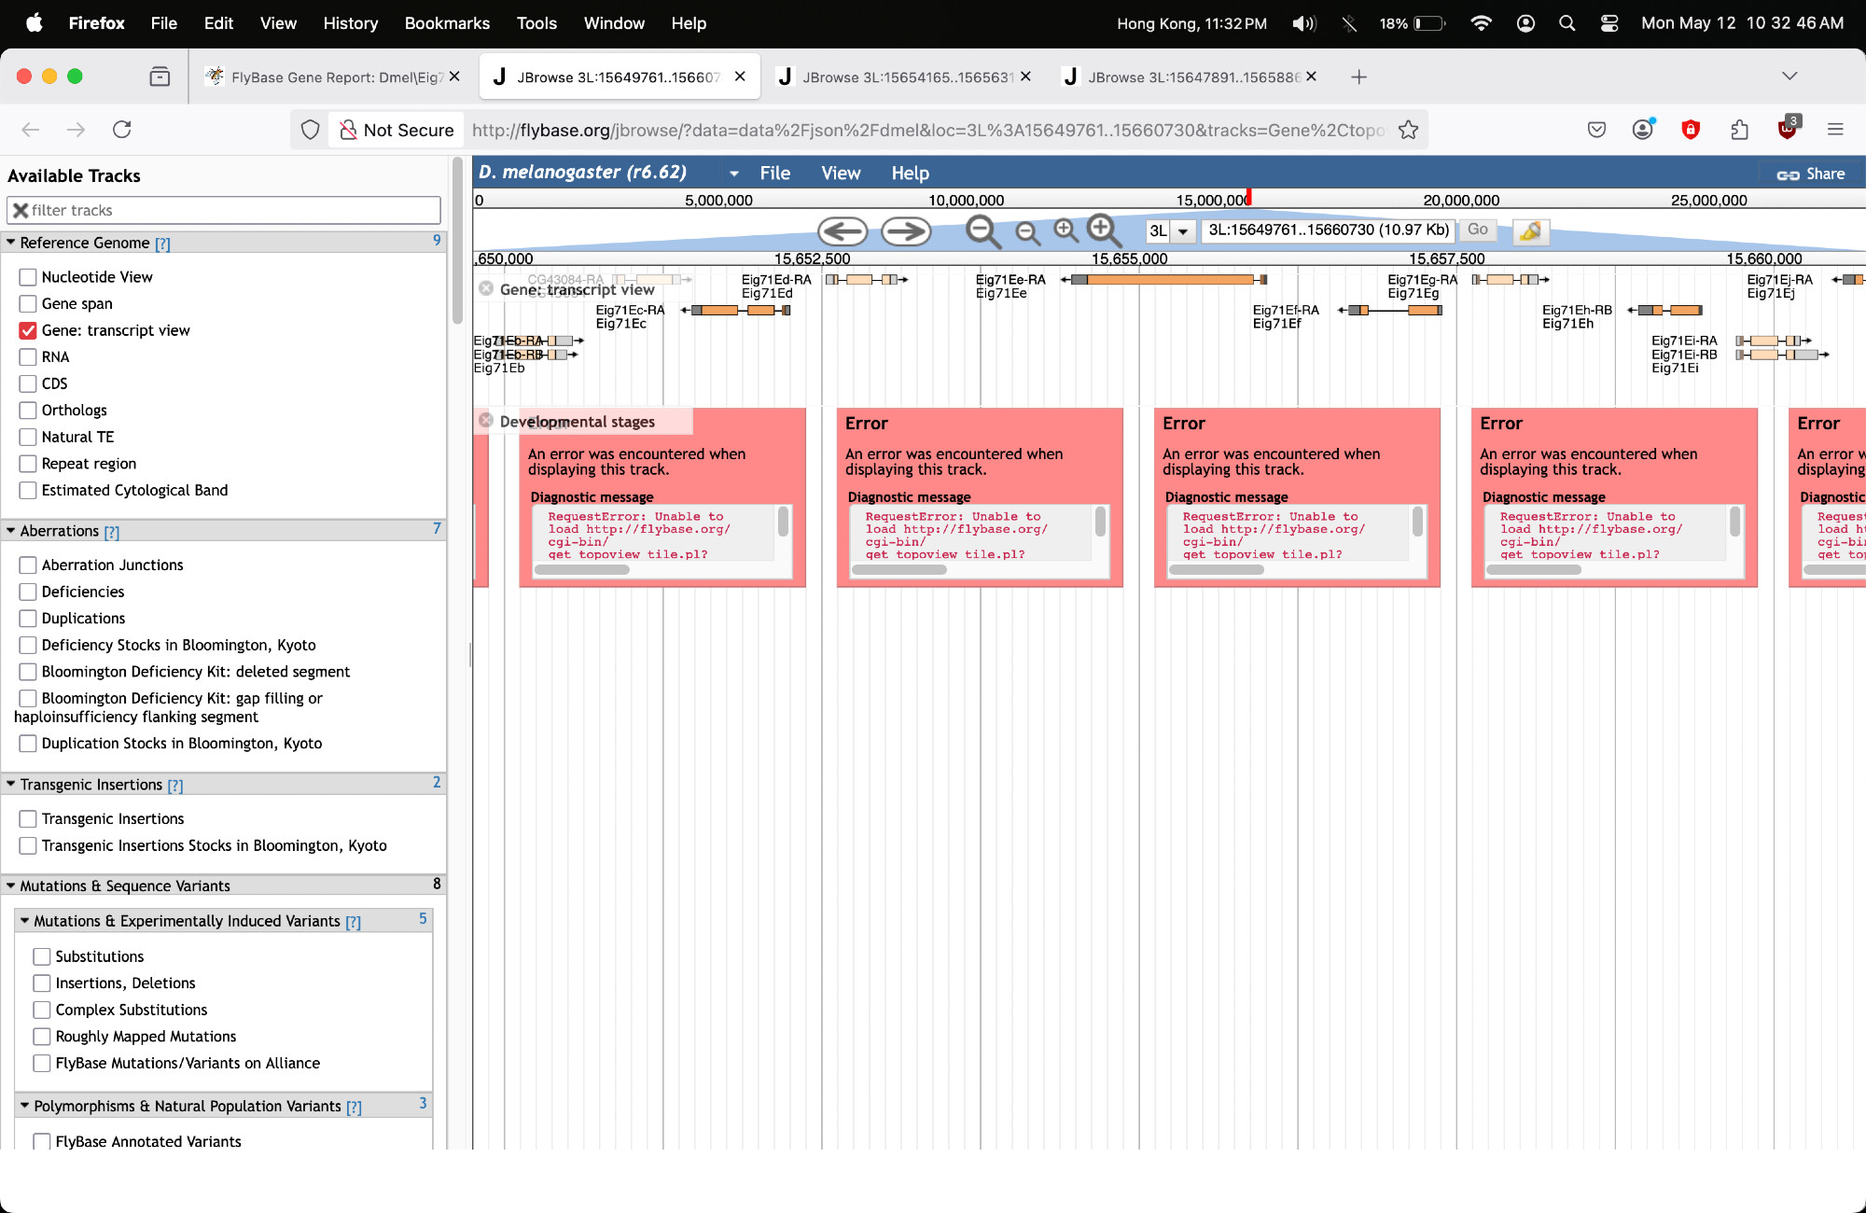1866x1213 pixels.
Task: Toggle the highlight marker tool
Action: tap(1530, 230)
